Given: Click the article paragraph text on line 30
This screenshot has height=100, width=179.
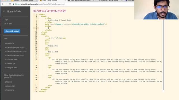Looking at the screenshot, I should (x=107, y=81).
